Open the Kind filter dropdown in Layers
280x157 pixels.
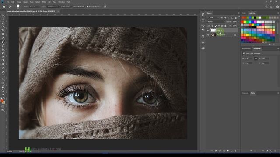click(213, 18)
